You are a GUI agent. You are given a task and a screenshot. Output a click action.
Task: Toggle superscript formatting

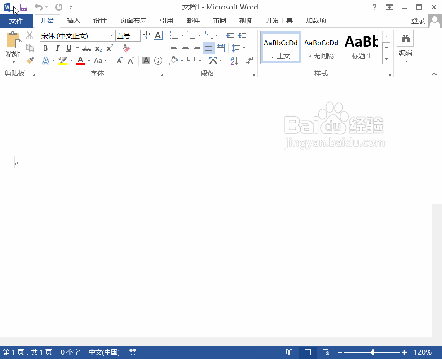click(110, 48)
